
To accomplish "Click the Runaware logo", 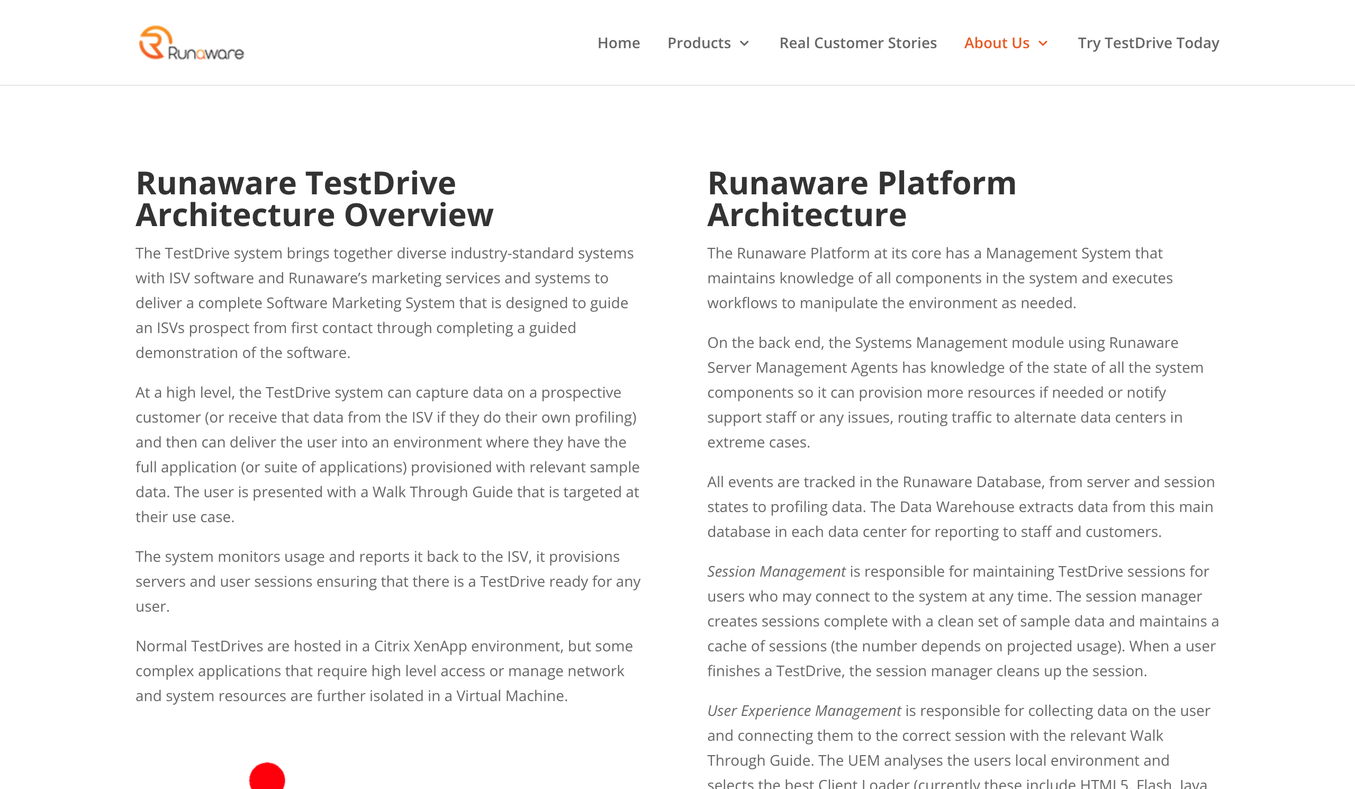I will (x=192, y=42).
